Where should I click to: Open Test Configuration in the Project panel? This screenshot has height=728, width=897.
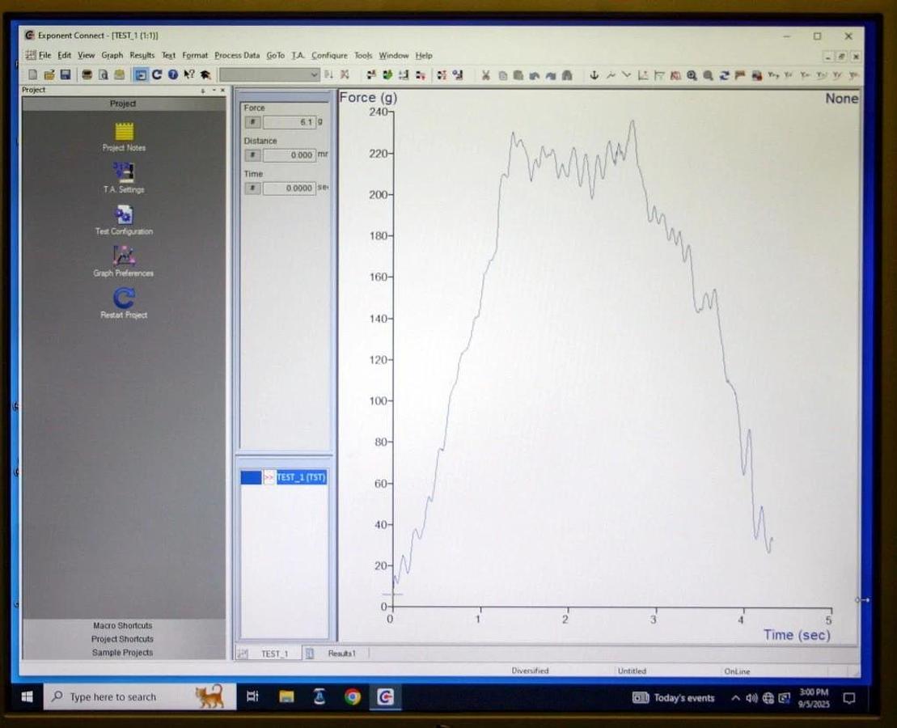(x=124, y=216)
